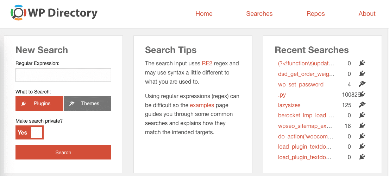Follow the examples page link

tap(202, 105)
